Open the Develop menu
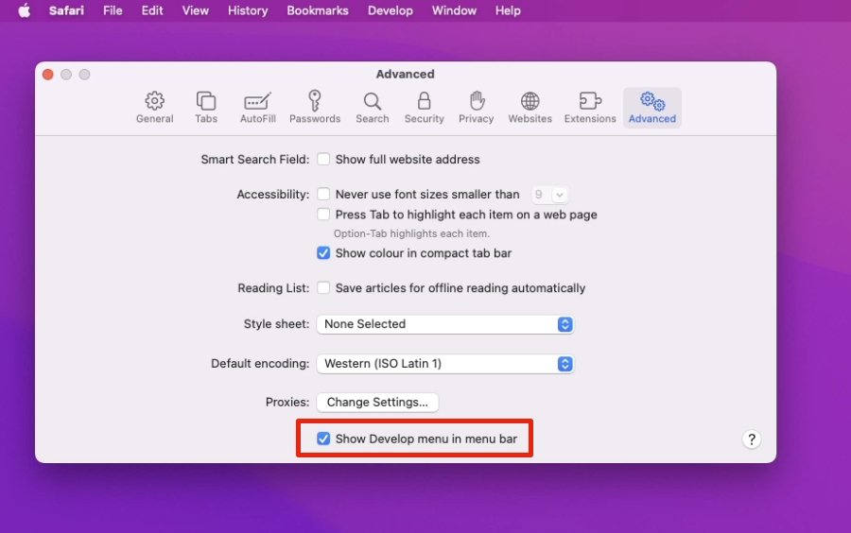 [x=391, y=10]
